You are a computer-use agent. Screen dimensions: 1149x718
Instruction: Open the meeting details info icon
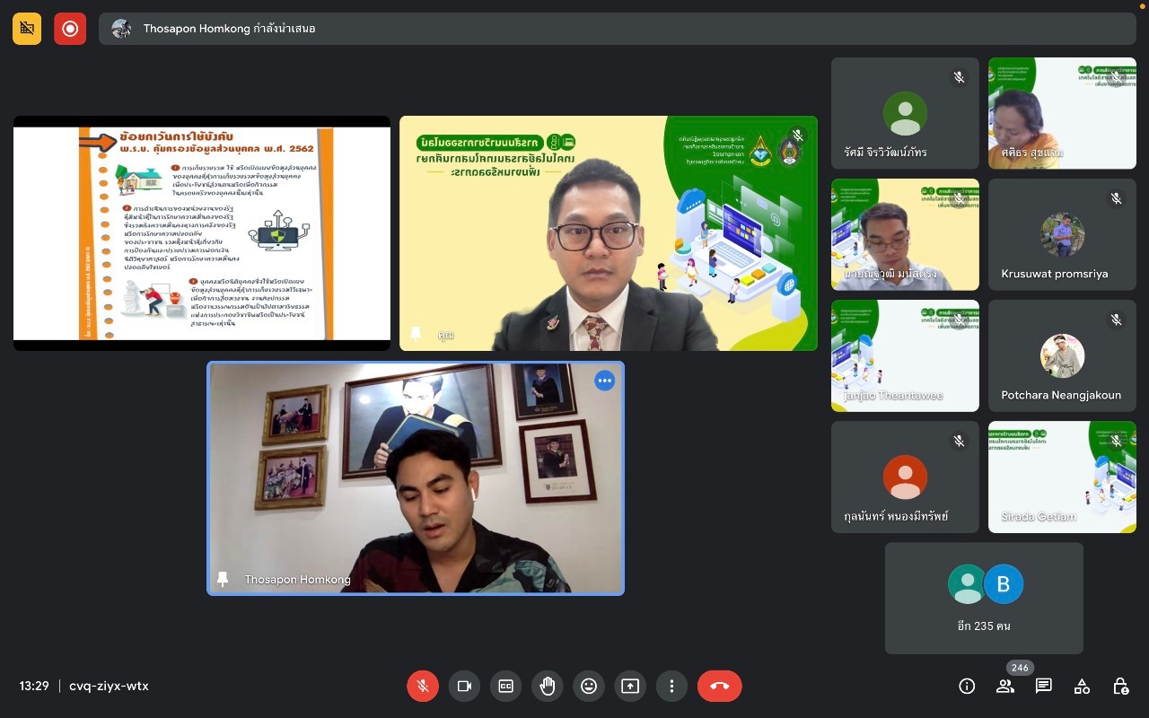[x=967, y=686]
